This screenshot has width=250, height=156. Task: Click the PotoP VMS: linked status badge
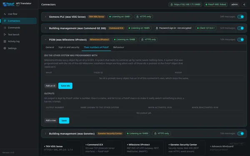point(216,5)
